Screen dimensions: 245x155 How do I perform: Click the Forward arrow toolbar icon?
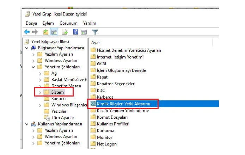tap(35, 32)
